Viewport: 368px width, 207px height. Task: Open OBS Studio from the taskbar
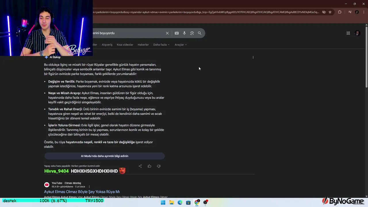(x=205, y=202)
